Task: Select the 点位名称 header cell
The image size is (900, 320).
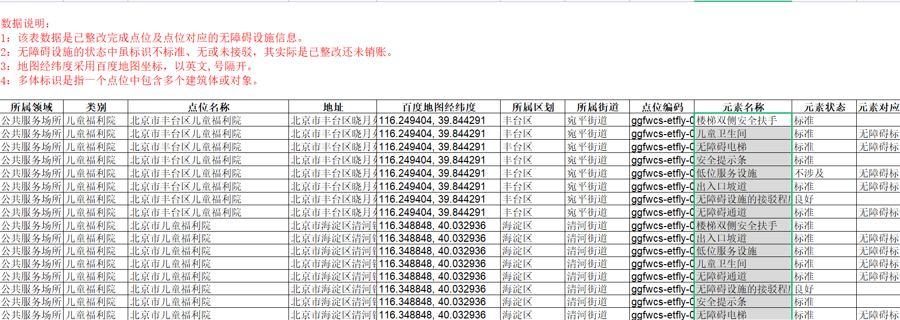Action: point(208,107)
